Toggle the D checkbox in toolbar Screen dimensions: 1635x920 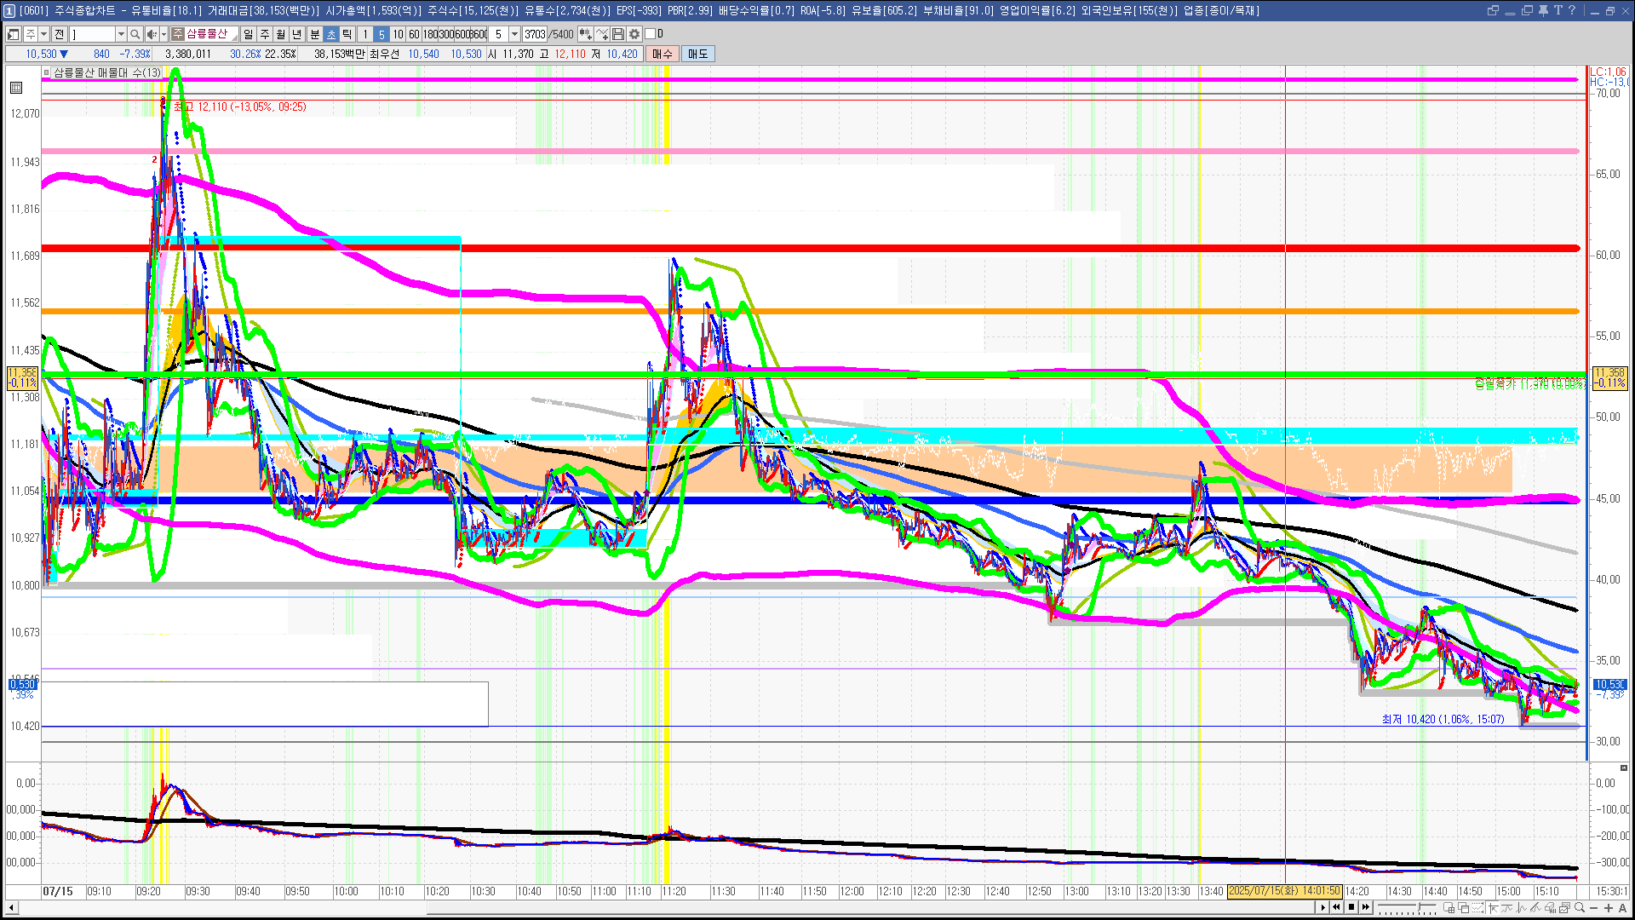pos(651,34)
